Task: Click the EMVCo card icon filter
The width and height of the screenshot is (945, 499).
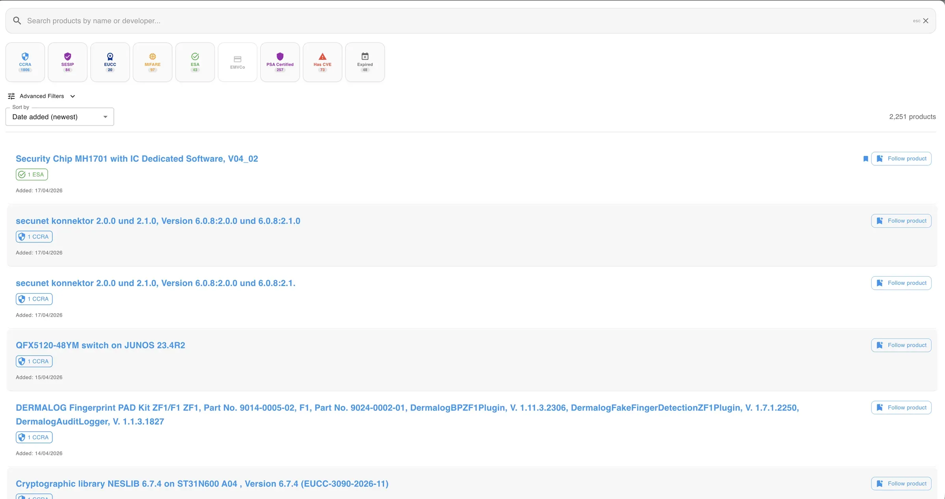Action: click(237, 59)
